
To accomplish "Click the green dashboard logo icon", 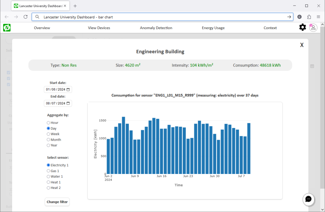I will 7,28.
